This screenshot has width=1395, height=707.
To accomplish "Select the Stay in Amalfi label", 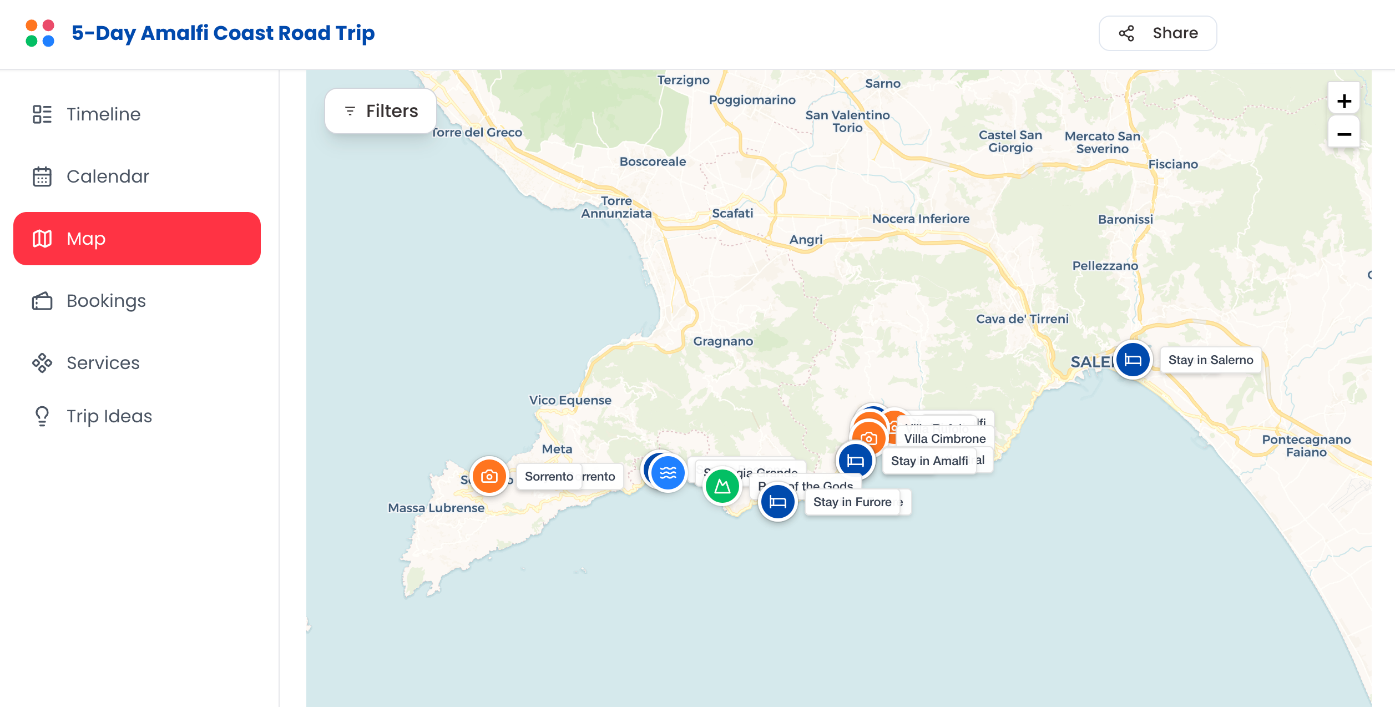I will [929, 461].
